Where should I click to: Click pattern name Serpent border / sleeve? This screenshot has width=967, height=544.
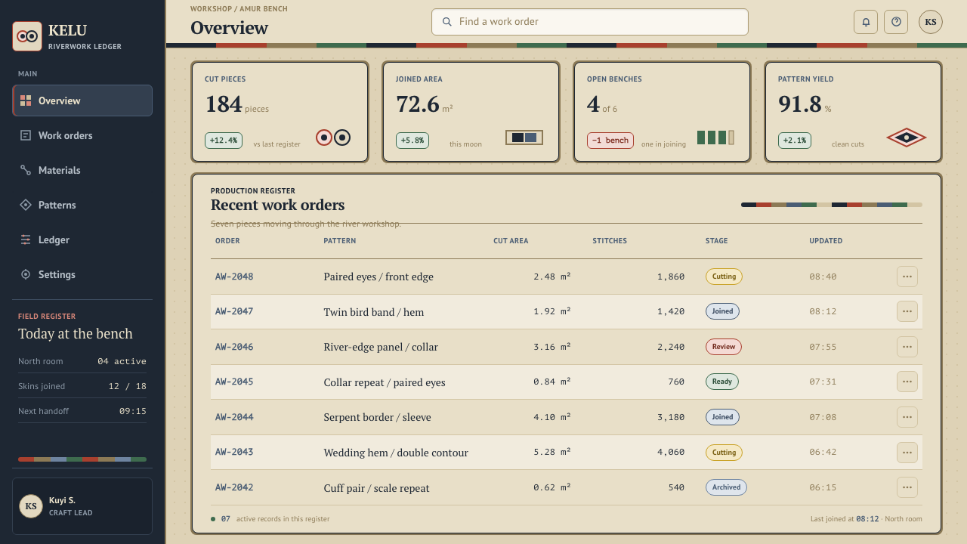click(x=378, y=417)
